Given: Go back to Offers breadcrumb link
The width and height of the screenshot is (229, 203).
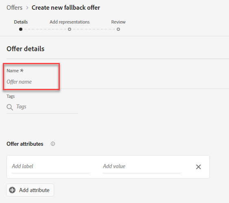Looking at the screenshot, I should pyautogui.click(x=15, y=8).
